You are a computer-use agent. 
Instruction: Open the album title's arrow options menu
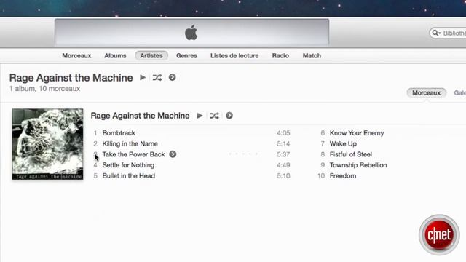point(229,116)
